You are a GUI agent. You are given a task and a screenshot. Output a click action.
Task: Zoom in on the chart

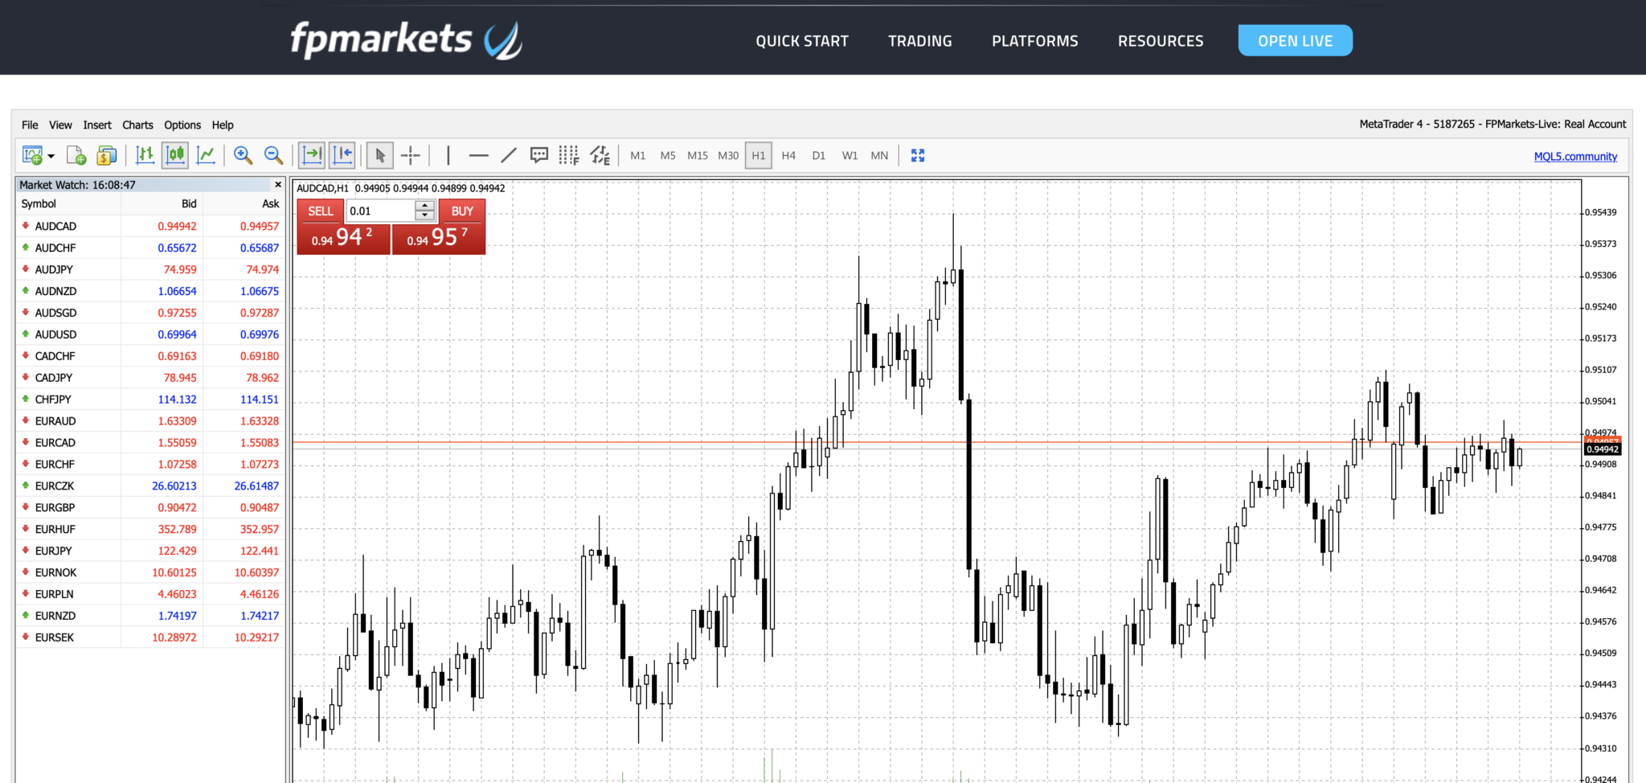243,155
